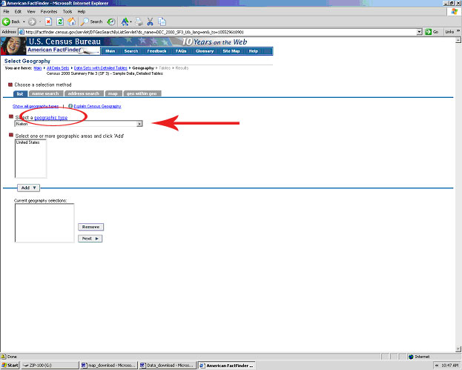The image size is (462, 370).
Task: Follow Data Sets with Detailed Tables link
Action: [x=100, y=68]
